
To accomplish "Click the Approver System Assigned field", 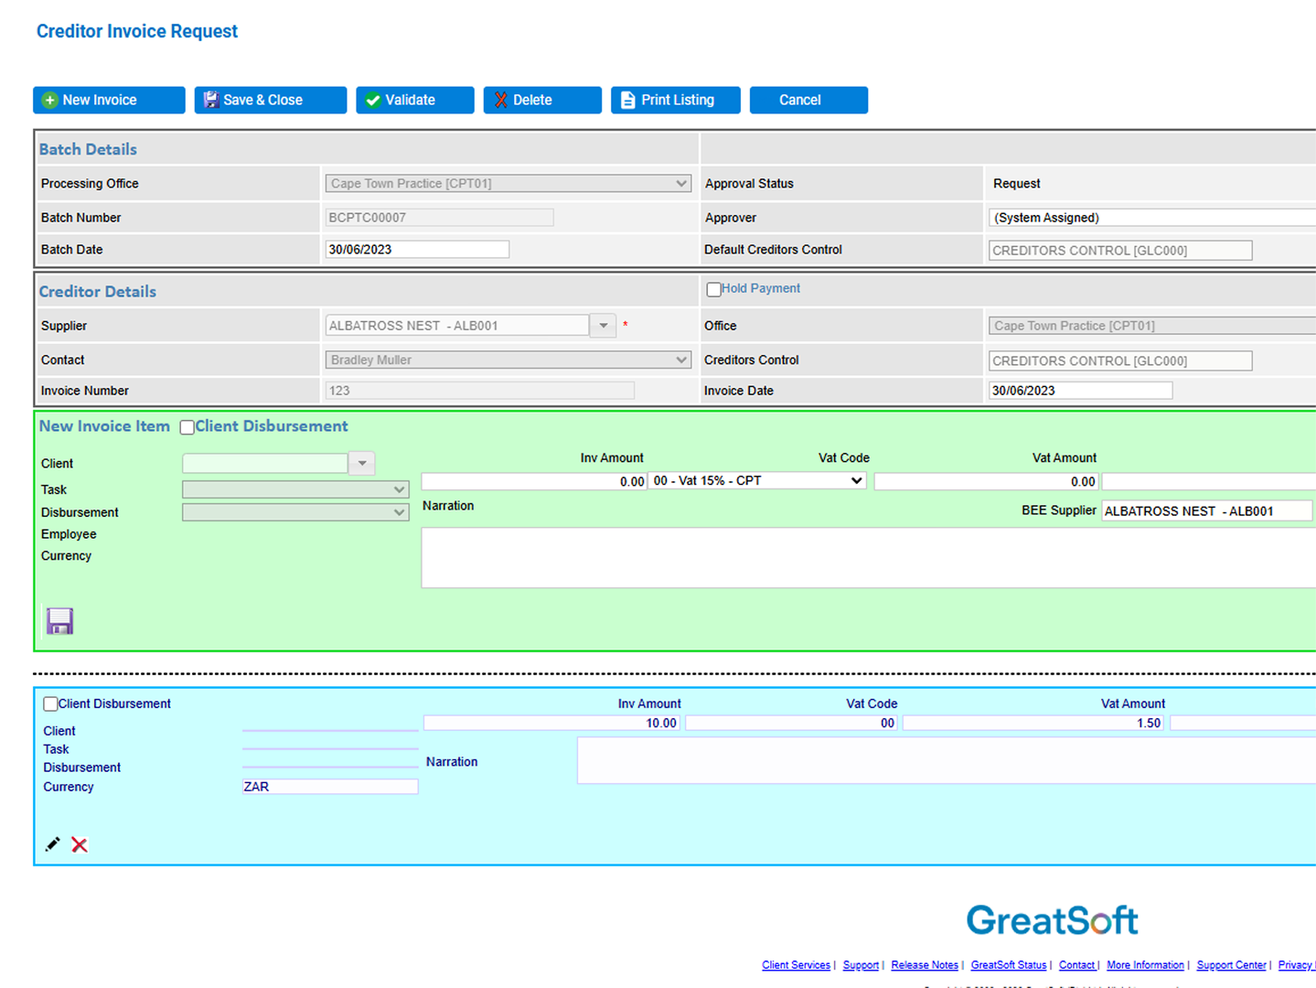I will (x=1152, y=218).
